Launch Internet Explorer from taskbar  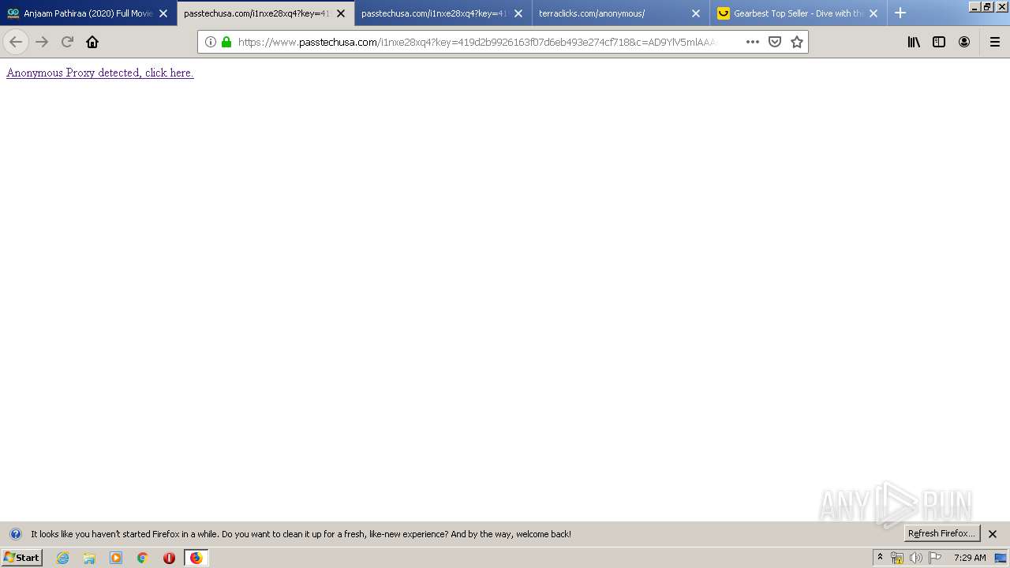(63, 558)
